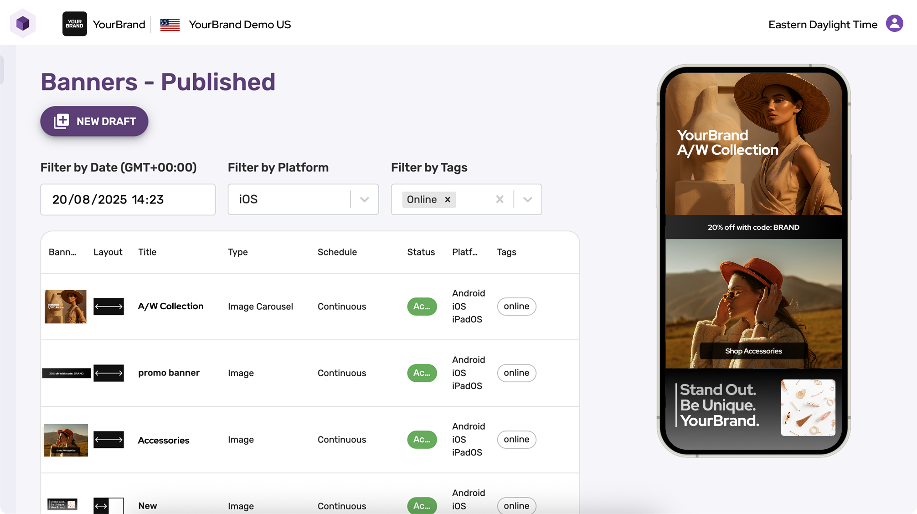The image size is (917, 514).
Task: Click Active status badge for A/W Collection
Action: click(x=422, y=306)
